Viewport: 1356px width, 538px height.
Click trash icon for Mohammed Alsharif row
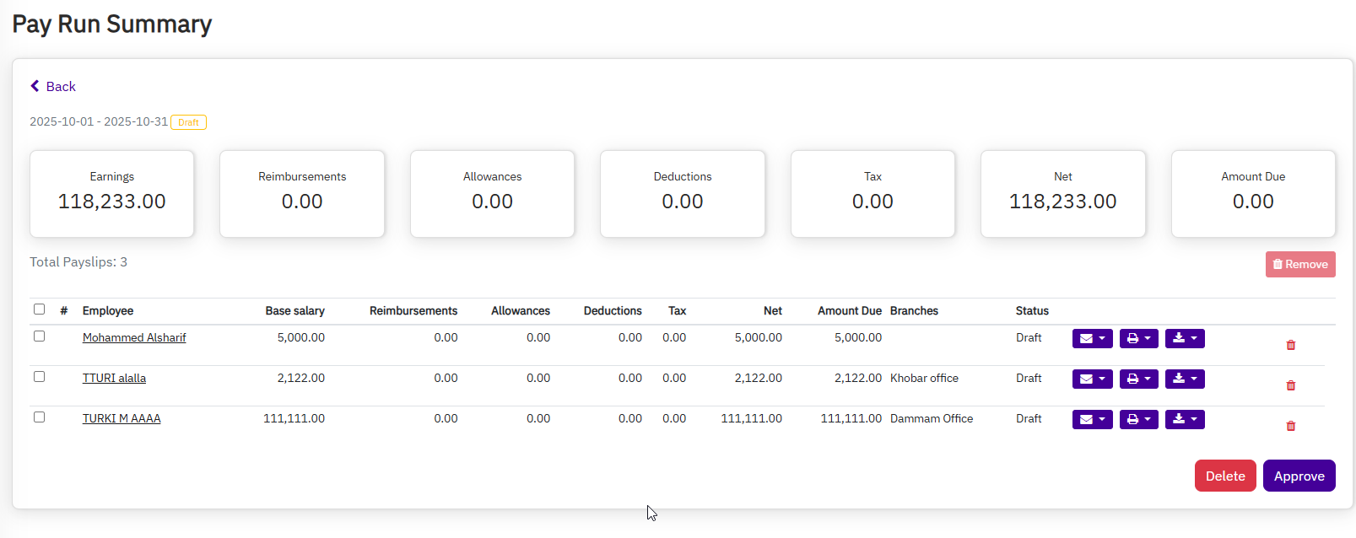click(x=1290, y=345)
